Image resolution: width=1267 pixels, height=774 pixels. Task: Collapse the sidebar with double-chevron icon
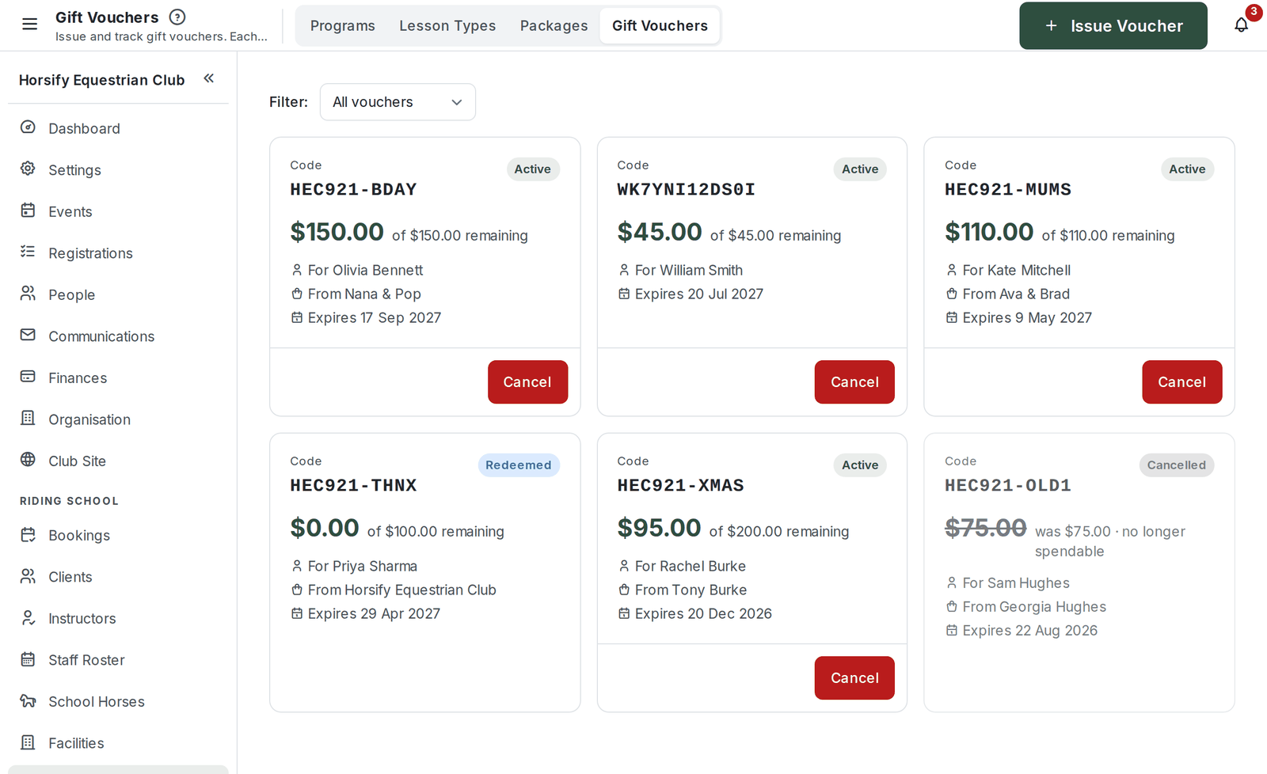209,78
